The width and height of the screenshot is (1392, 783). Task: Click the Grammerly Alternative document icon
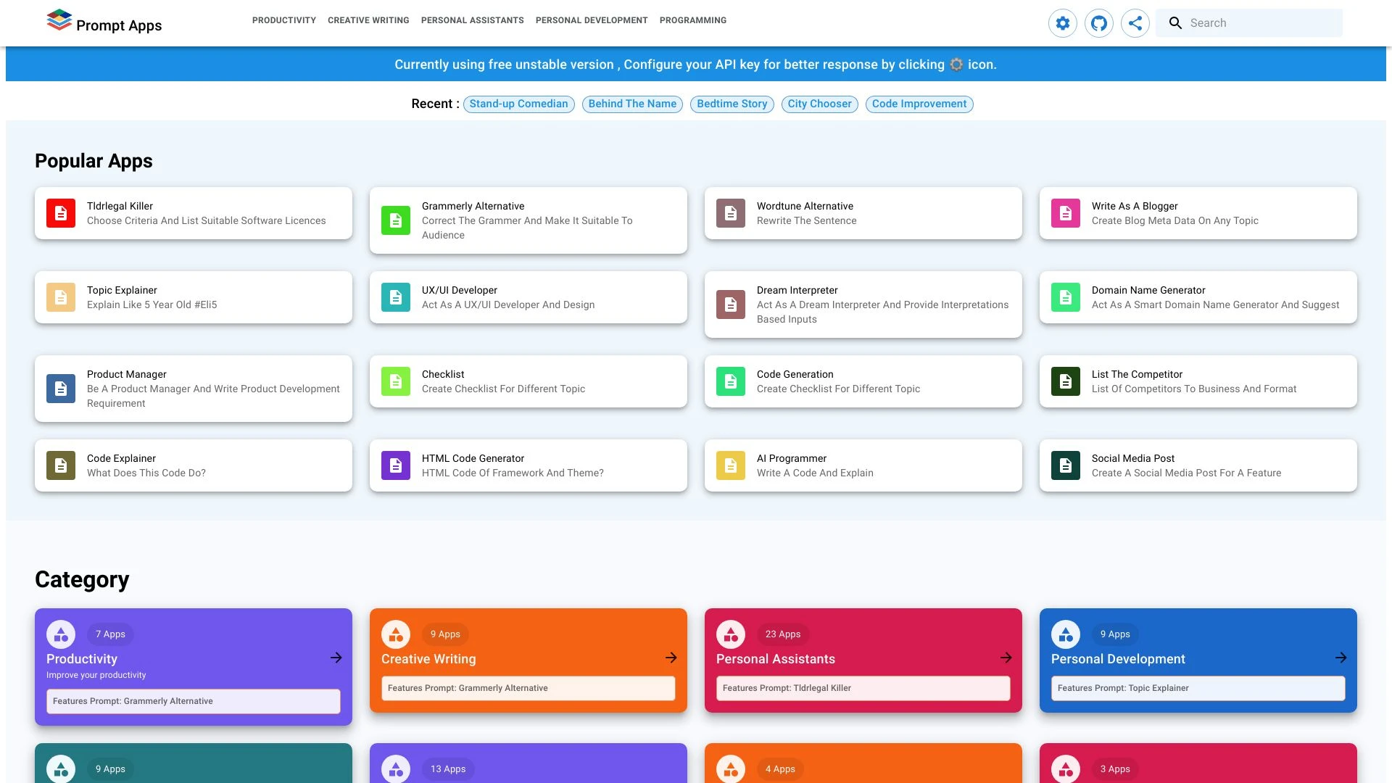tap(395, 220)
